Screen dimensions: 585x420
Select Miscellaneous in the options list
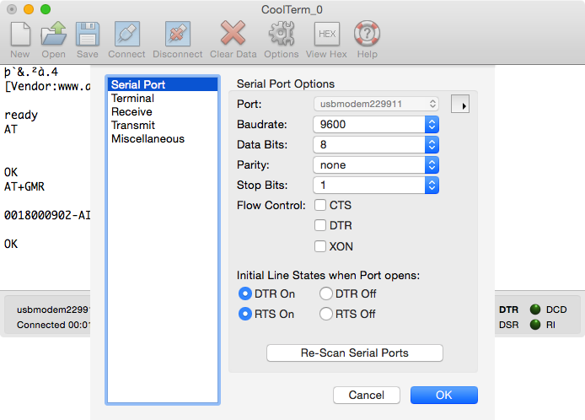coord(163,138)
